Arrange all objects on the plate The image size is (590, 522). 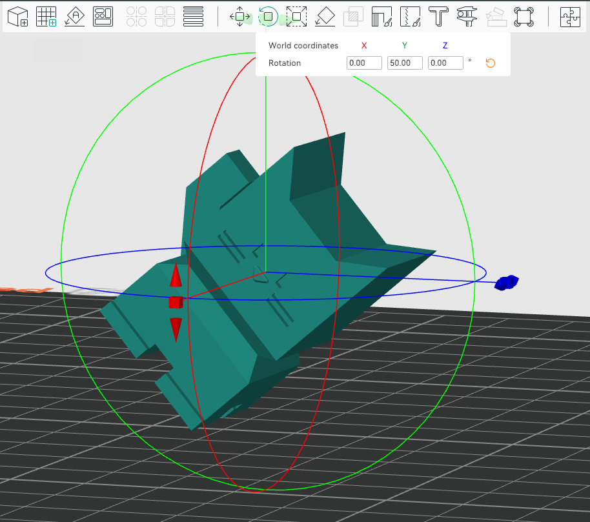pos(103,17)
